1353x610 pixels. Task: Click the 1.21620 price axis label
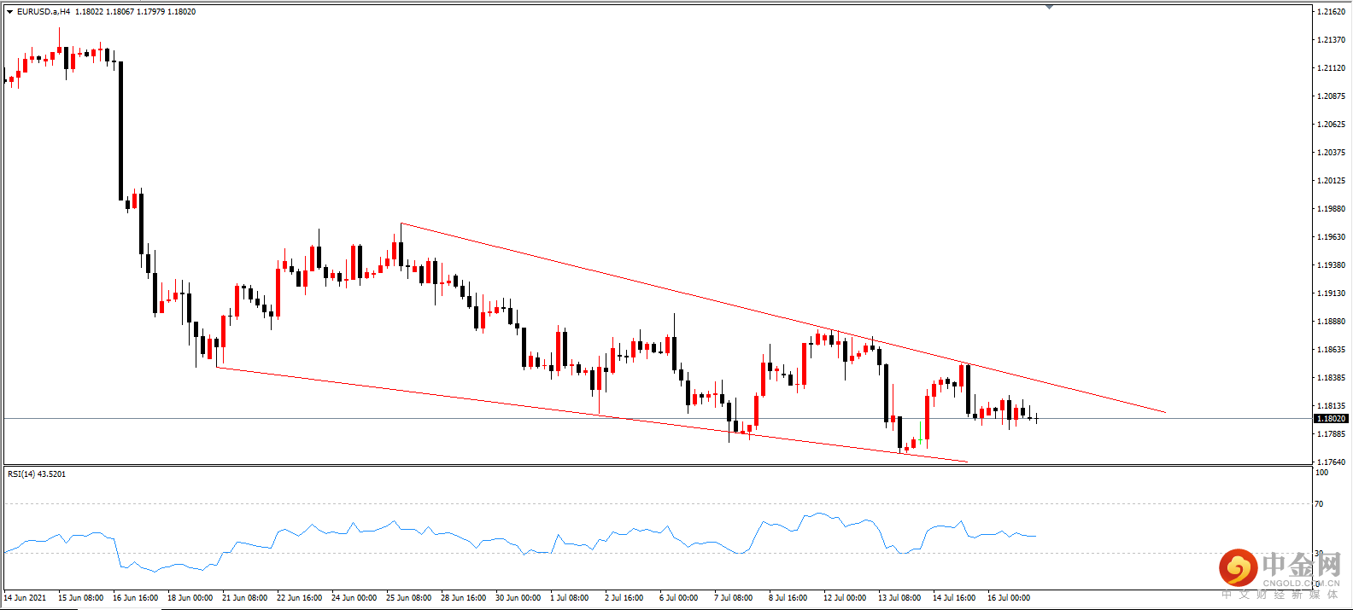[x=1331, y=12]
